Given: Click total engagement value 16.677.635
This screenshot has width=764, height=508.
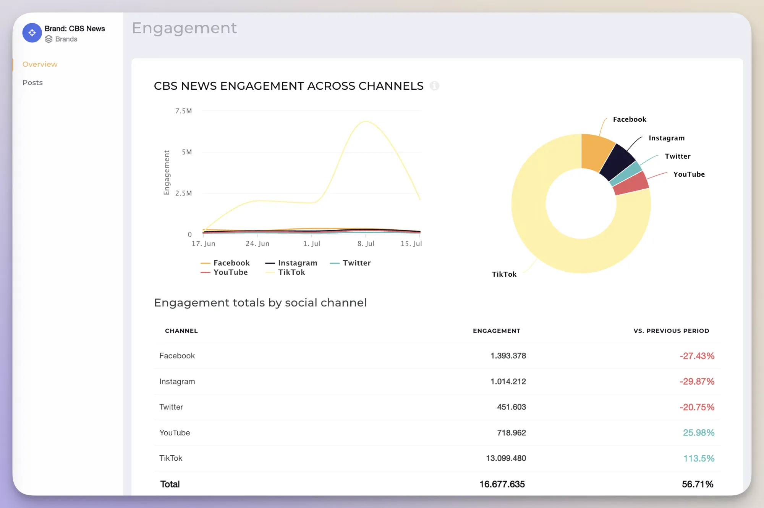Looking at the screenshot, I should pyautogui.click(x=502, y=484).
